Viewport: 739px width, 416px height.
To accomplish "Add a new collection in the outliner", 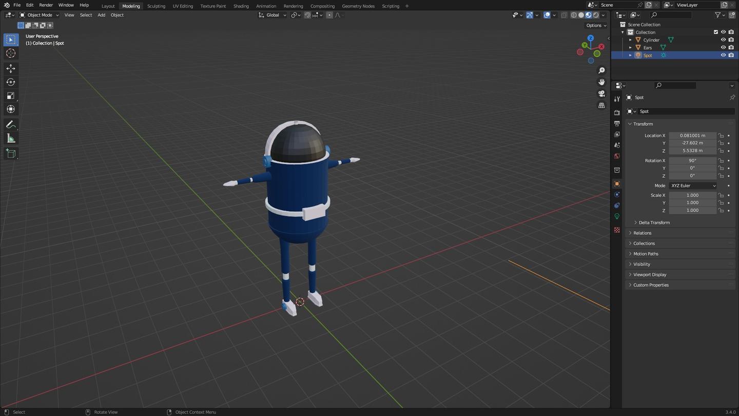I will 732,15.
